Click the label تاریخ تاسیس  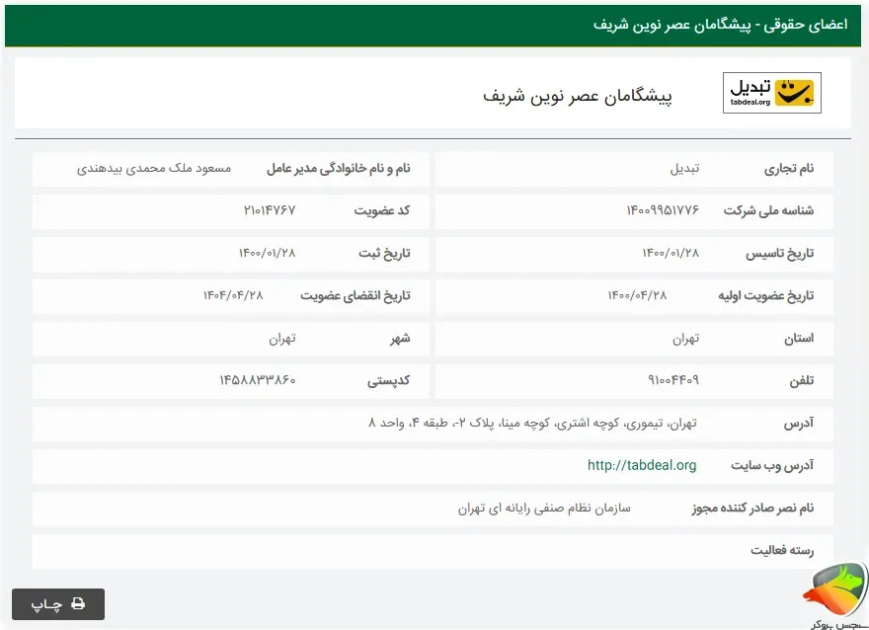tap(780, 253)
